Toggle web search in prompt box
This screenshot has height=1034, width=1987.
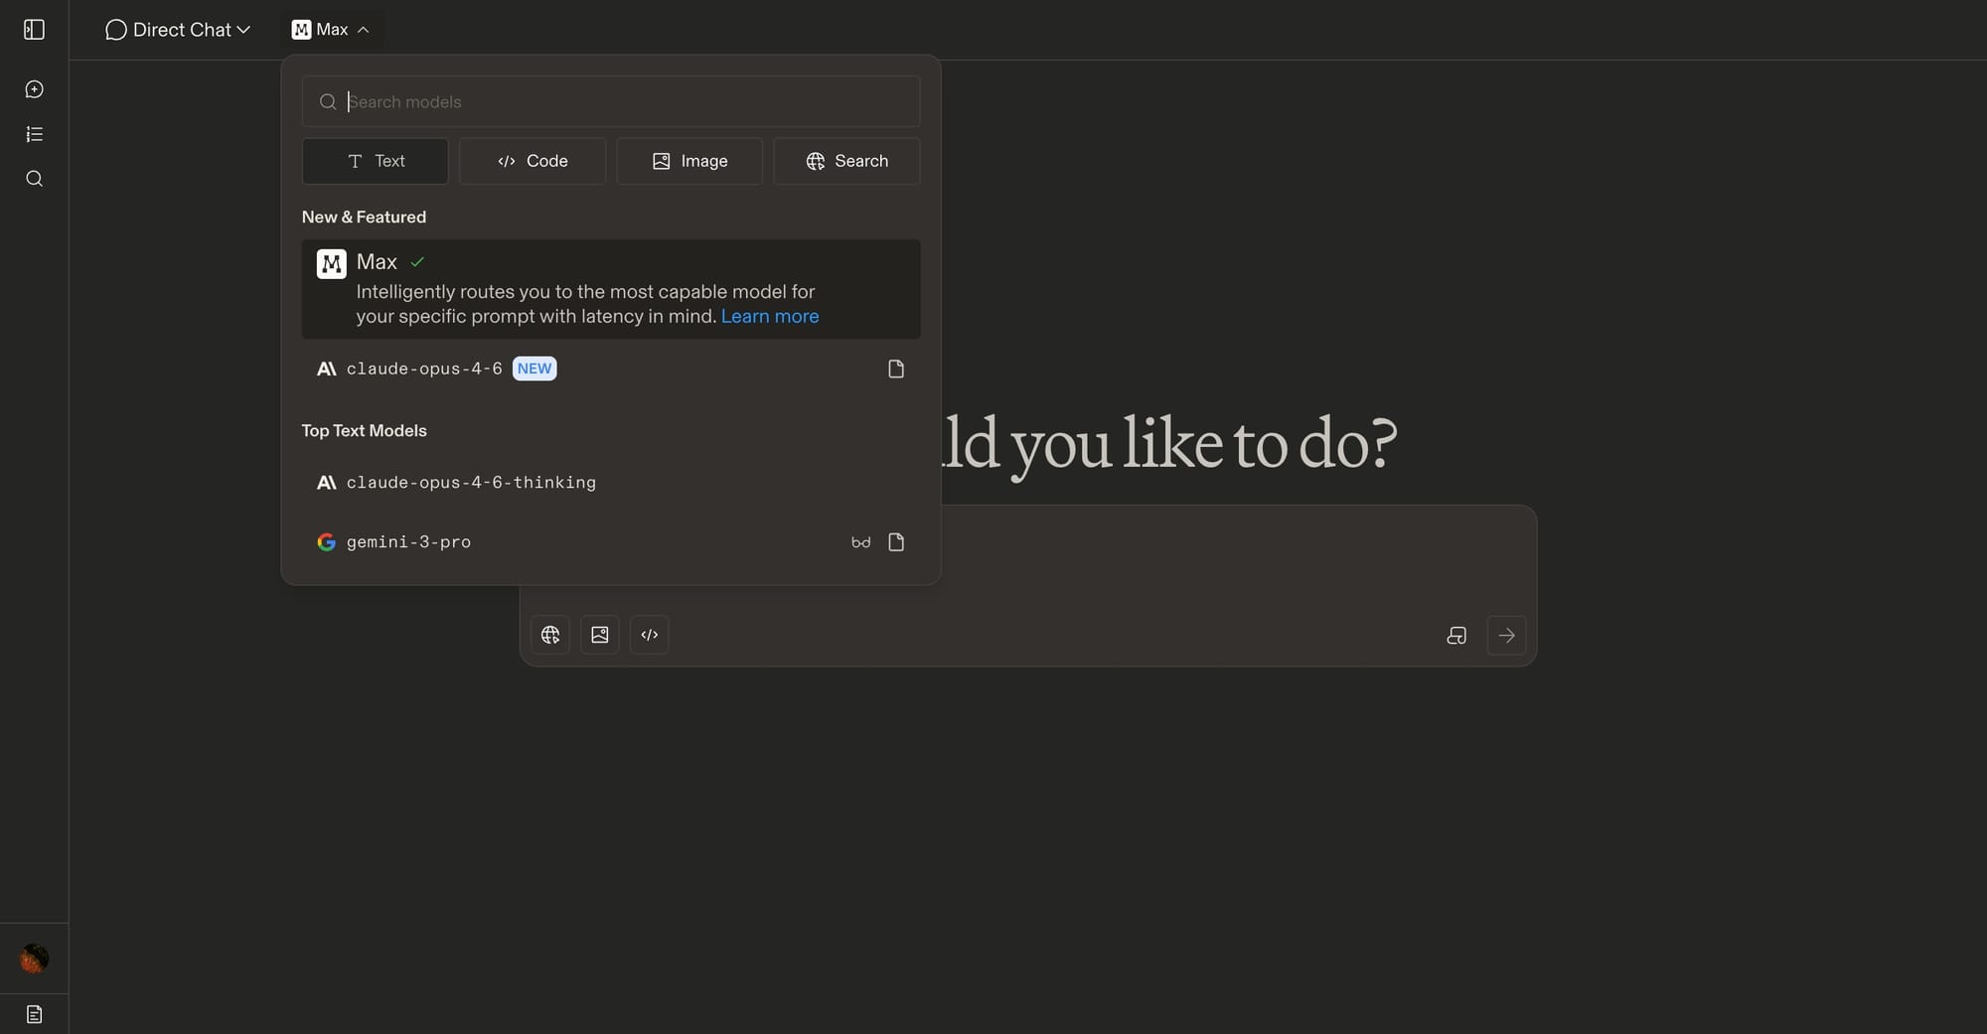(x=550, y=635)
